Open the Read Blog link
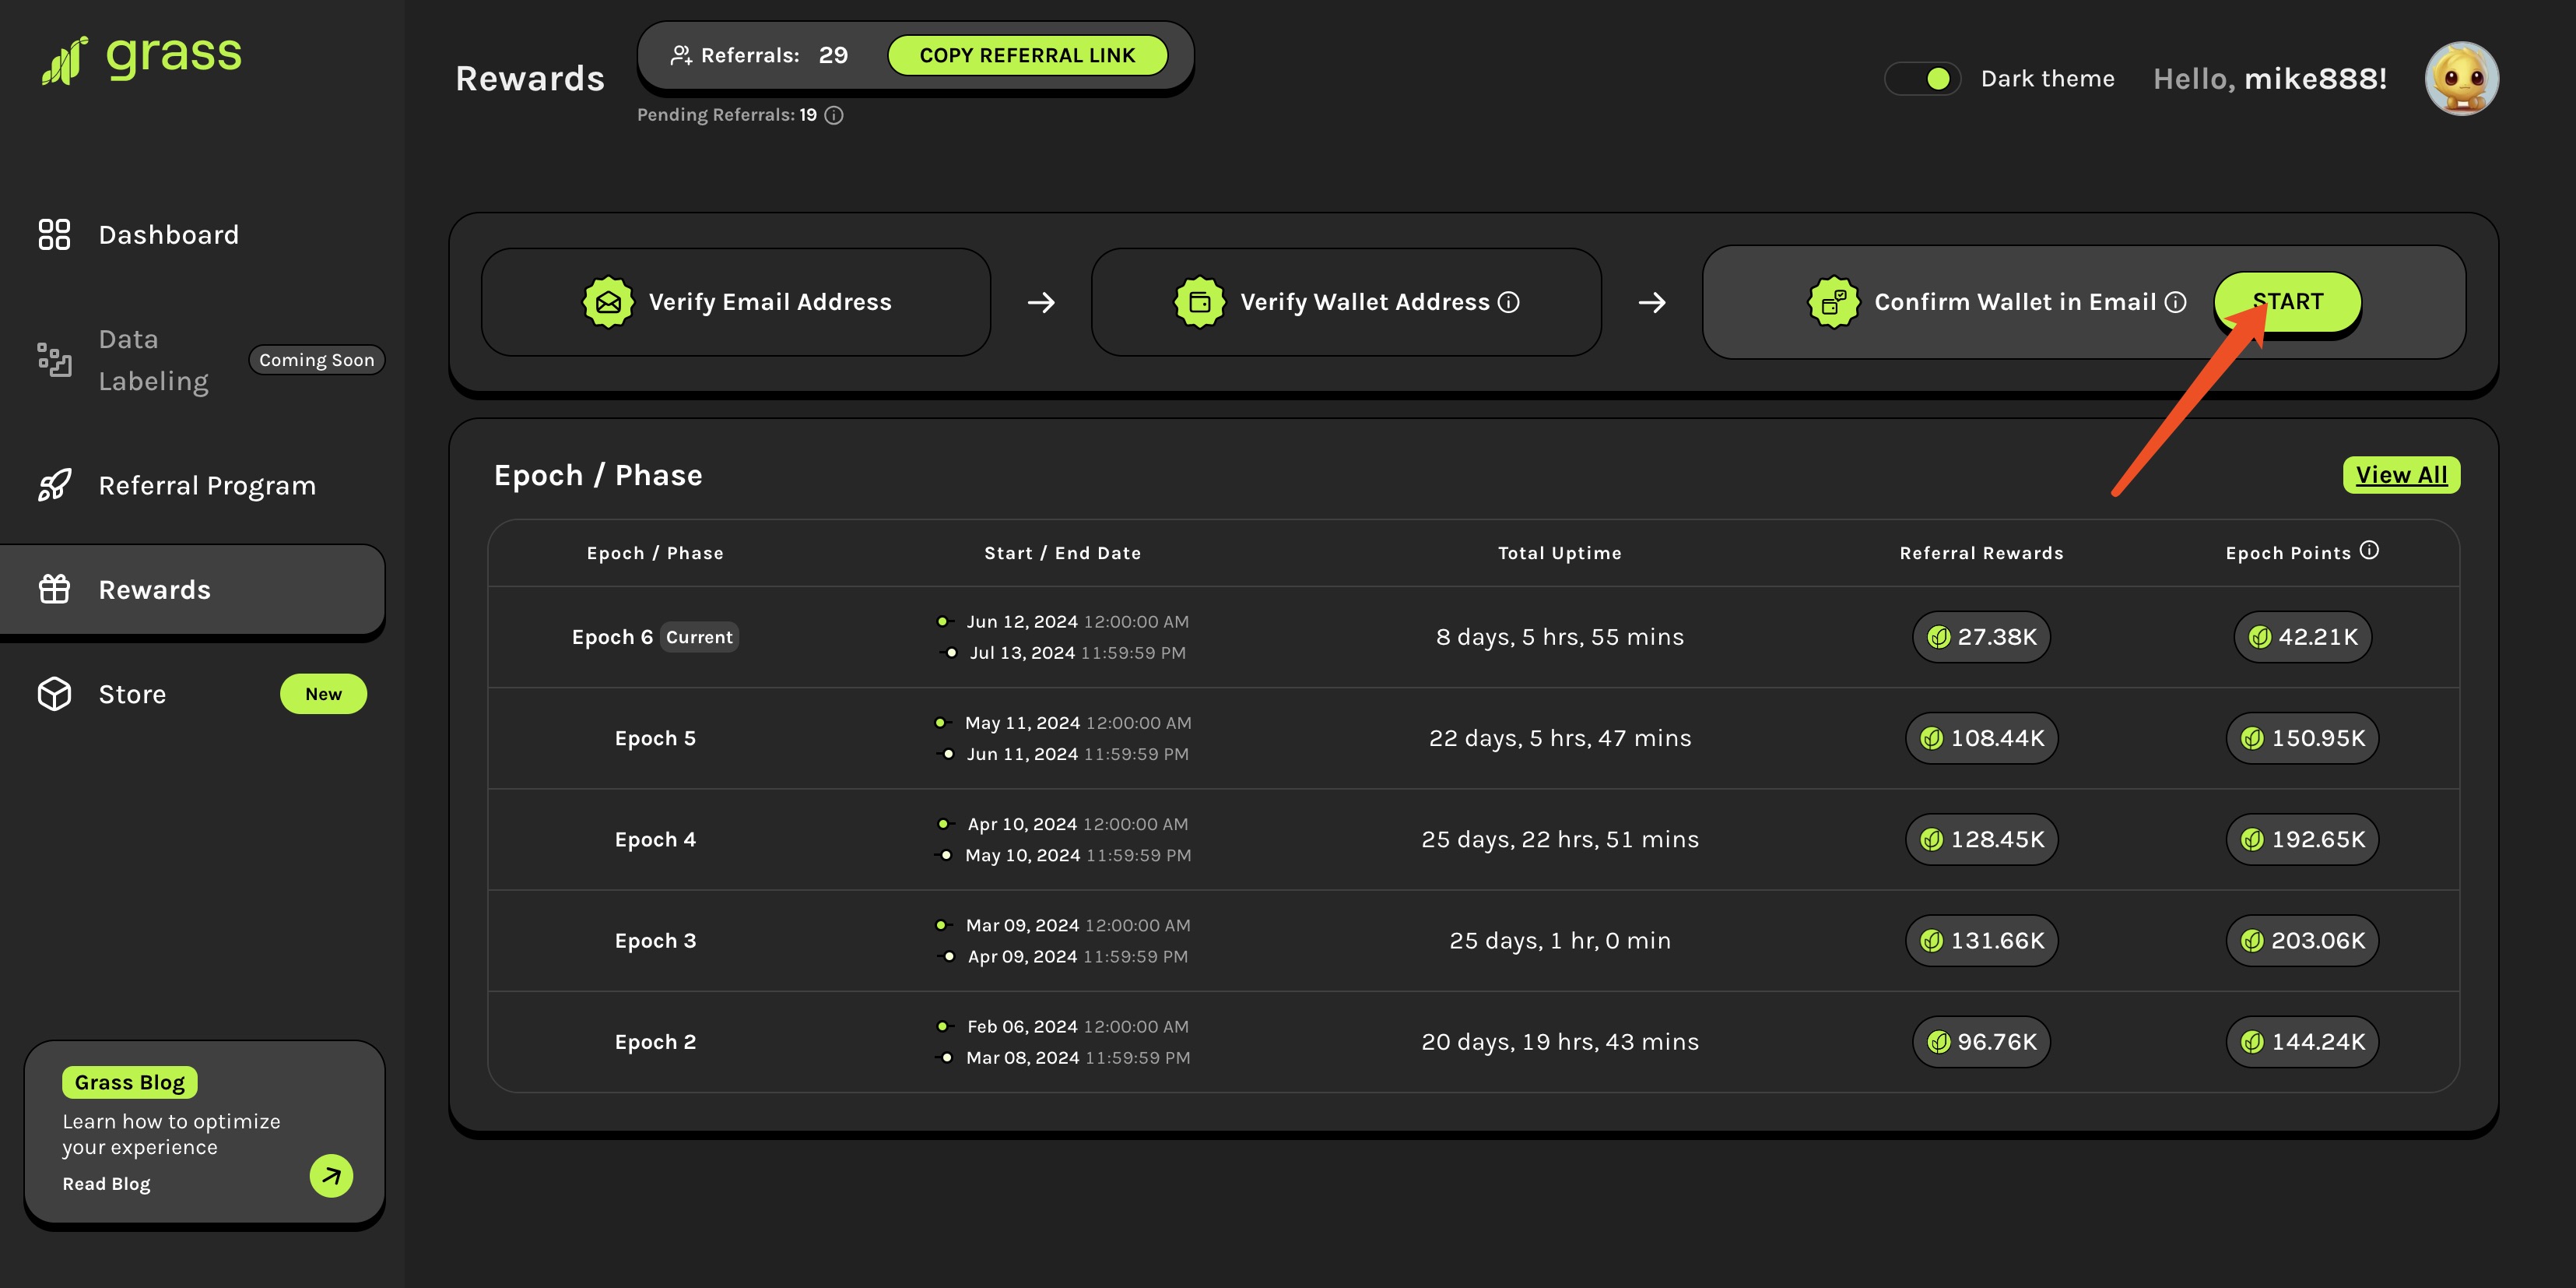The width and height of the screenshot is (2576, 1288). [x=106, y=1184]
